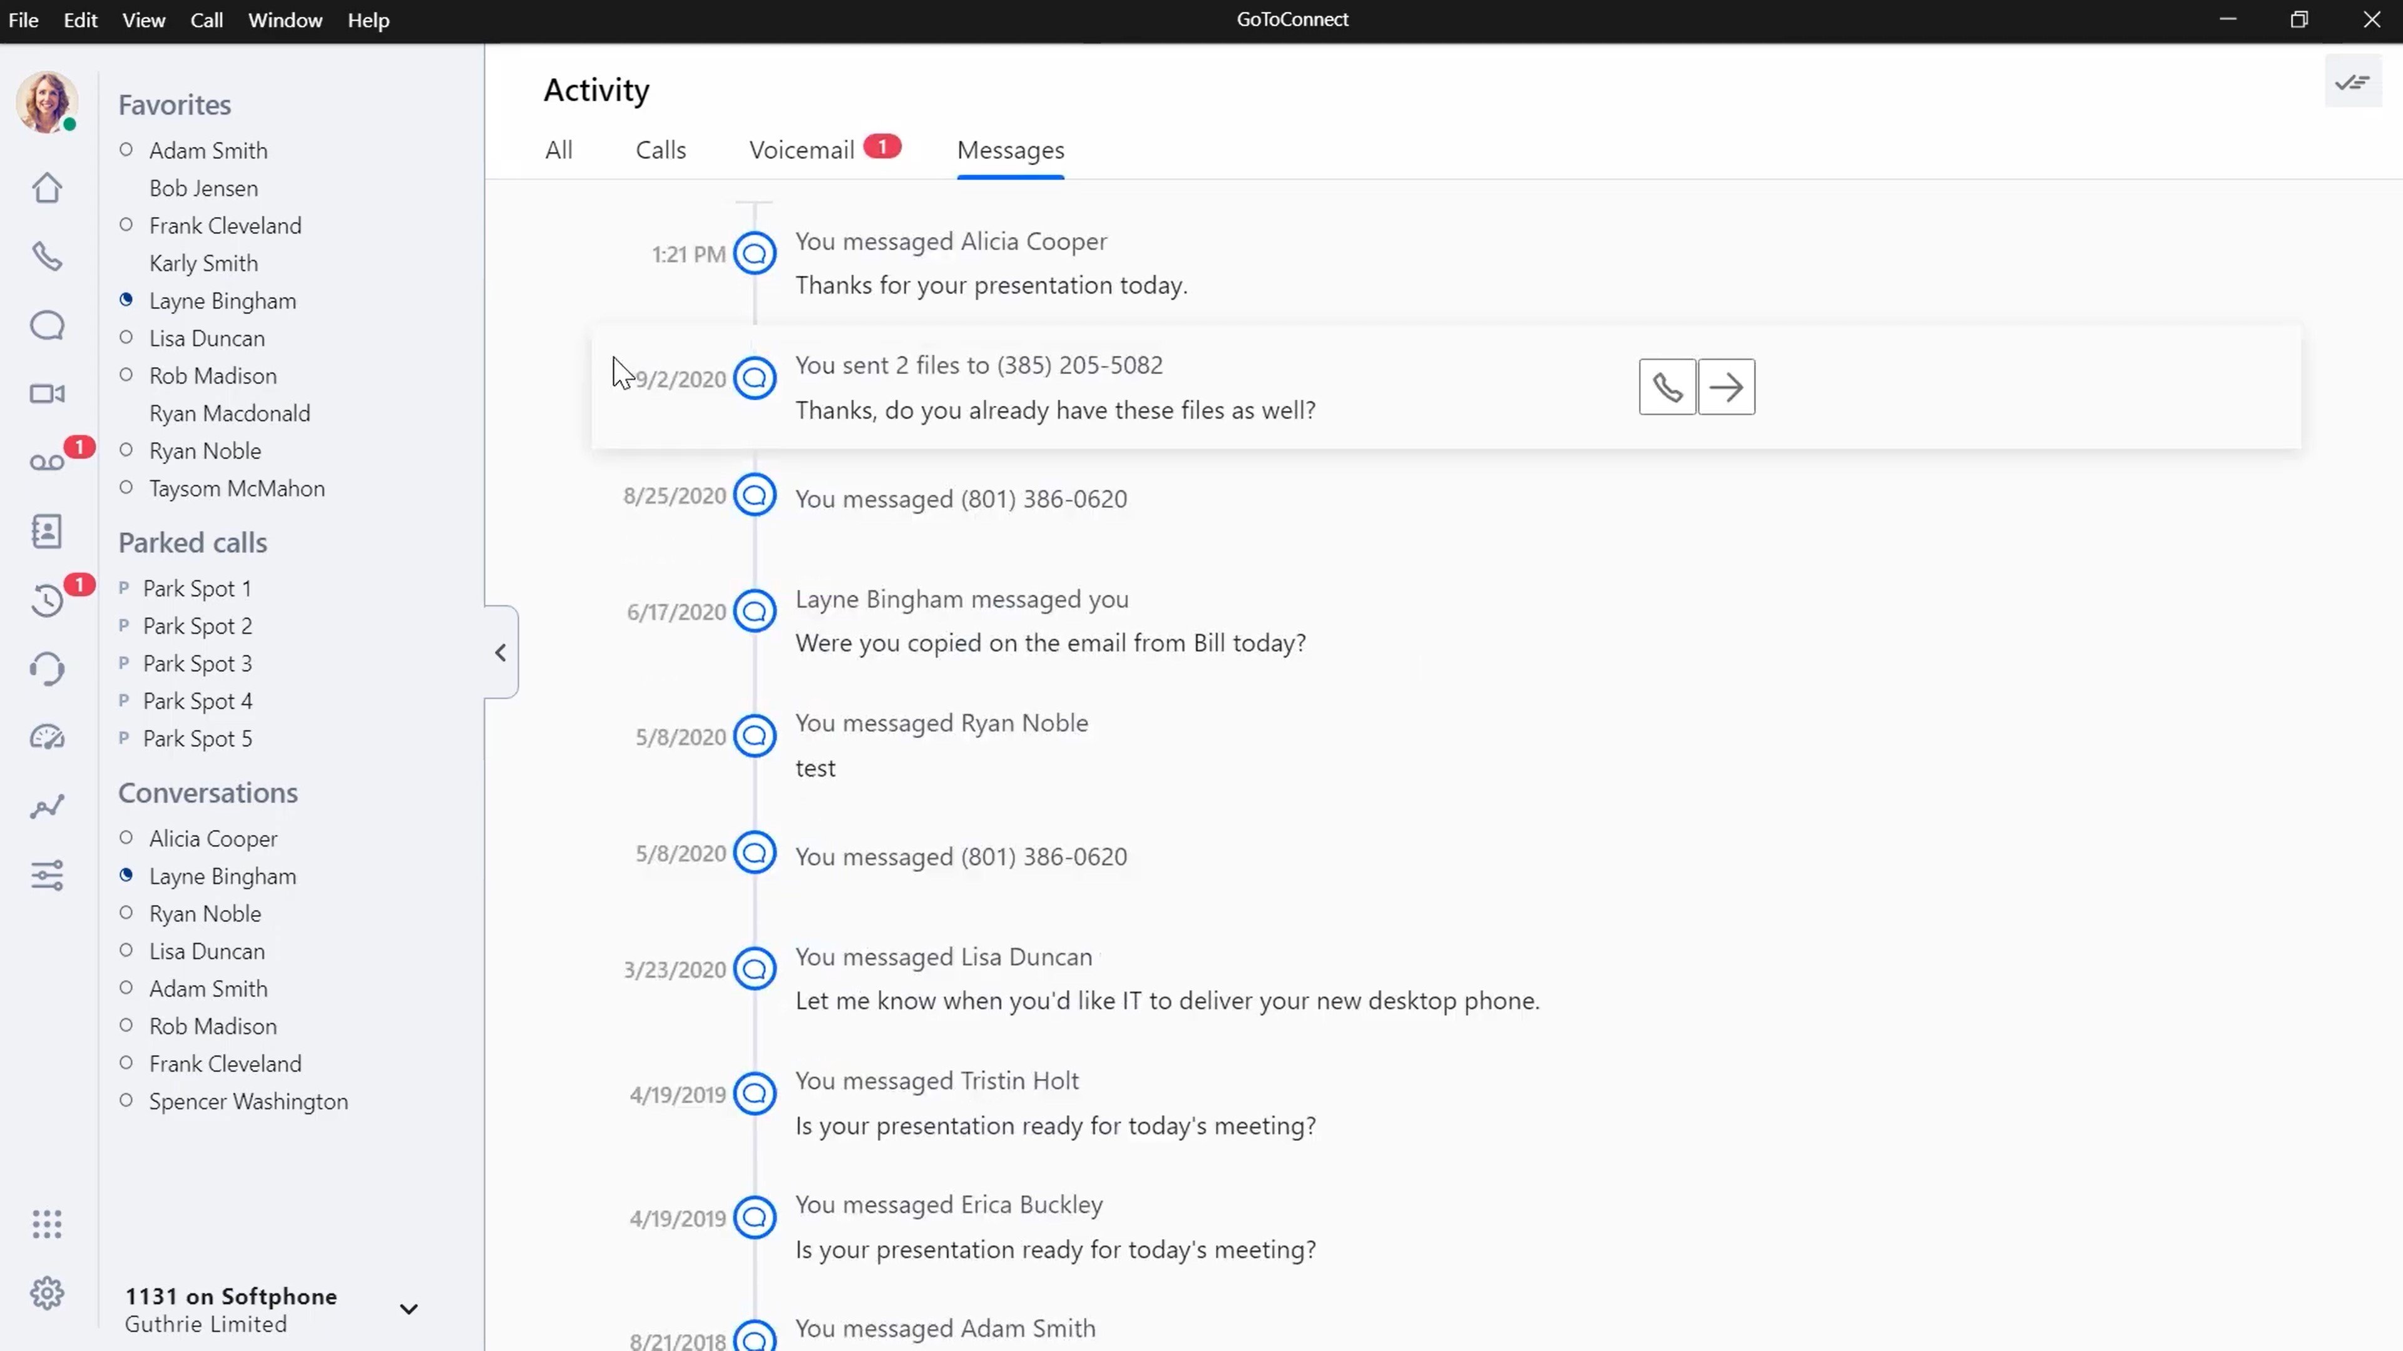The width and height of the screenshot is (2403, 1351).
Task: Select Adam Smith in Favorites
Action: point(208,150)
